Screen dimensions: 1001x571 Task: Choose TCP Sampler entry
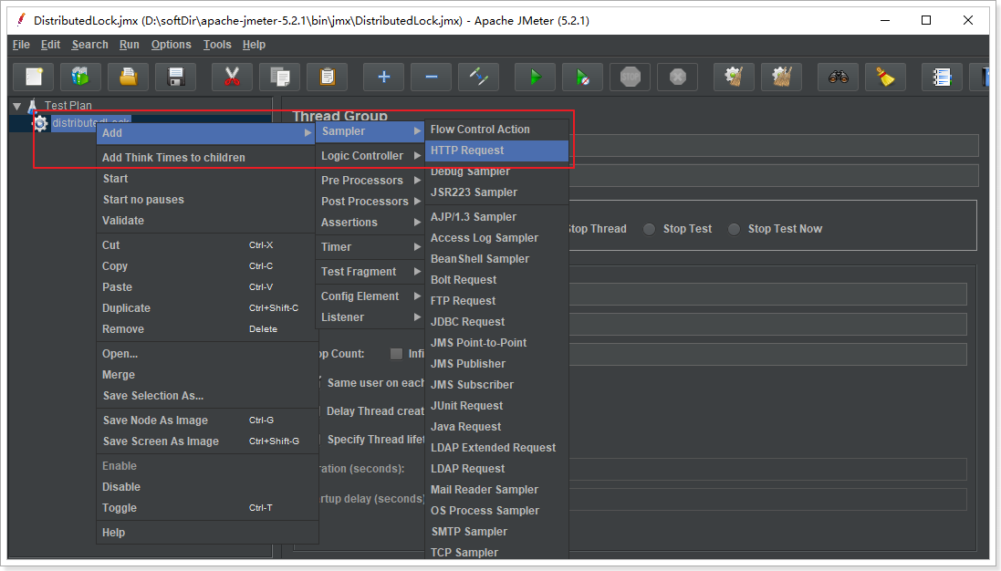496,553
